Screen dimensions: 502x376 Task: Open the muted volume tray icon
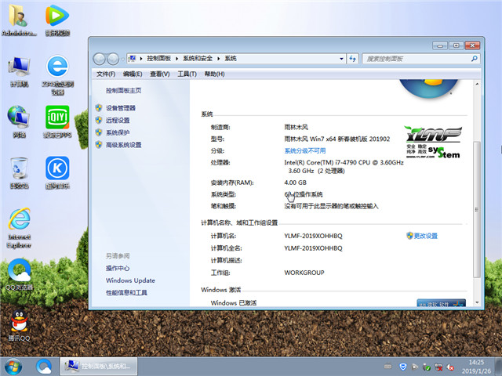(450, 367)
